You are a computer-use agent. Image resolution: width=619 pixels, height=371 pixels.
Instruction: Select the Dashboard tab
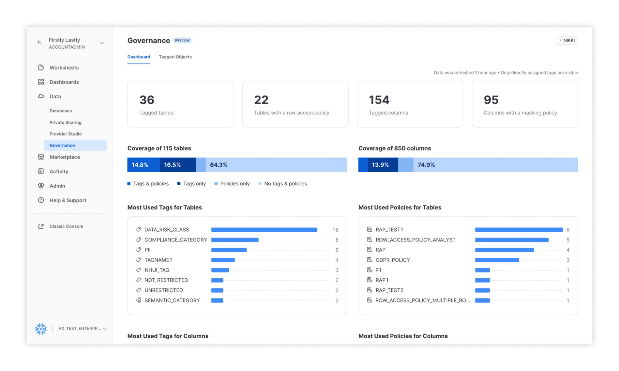(139, 57)
